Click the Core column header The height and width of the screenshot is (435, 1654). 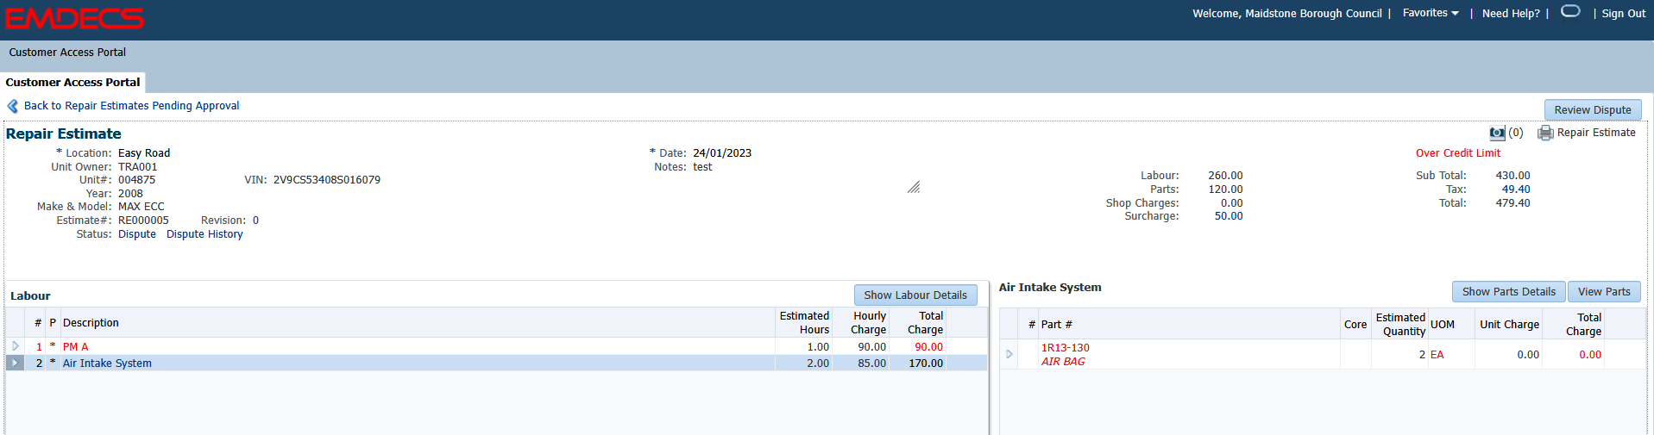(x=1355, y=325)
